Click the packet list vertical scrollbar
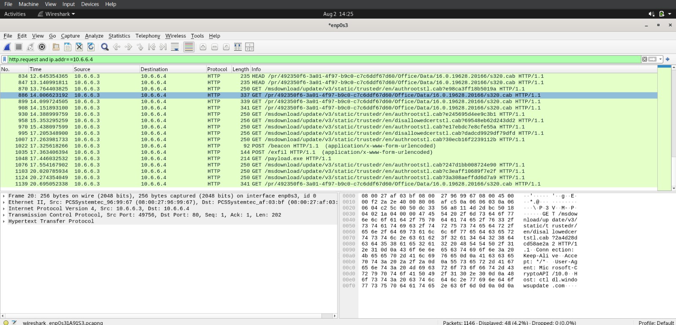This screenshot has width=676, height=325. [x=673, y=128]
